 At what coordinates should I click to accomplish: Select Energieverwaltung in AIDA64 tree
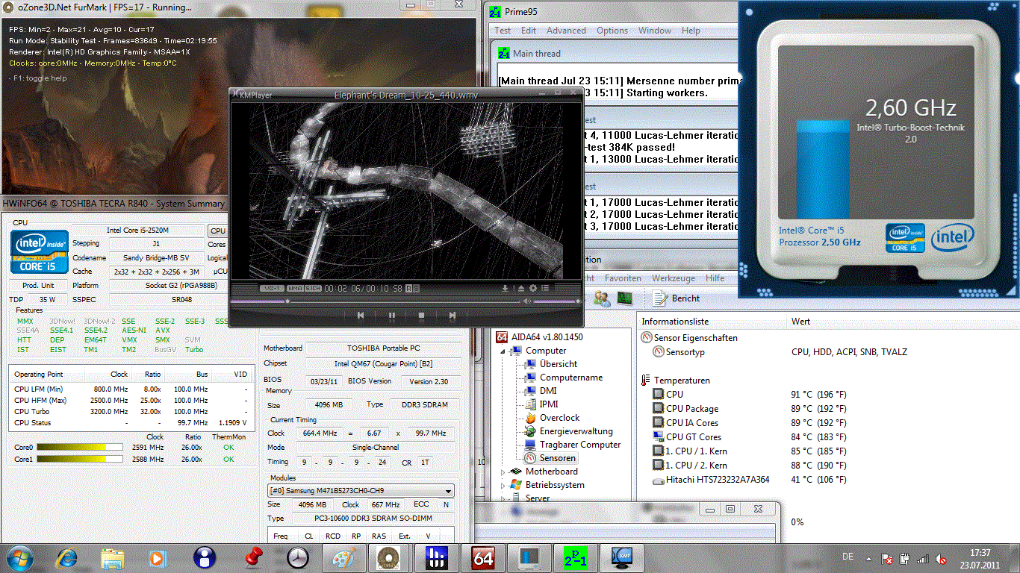point(576,431)
